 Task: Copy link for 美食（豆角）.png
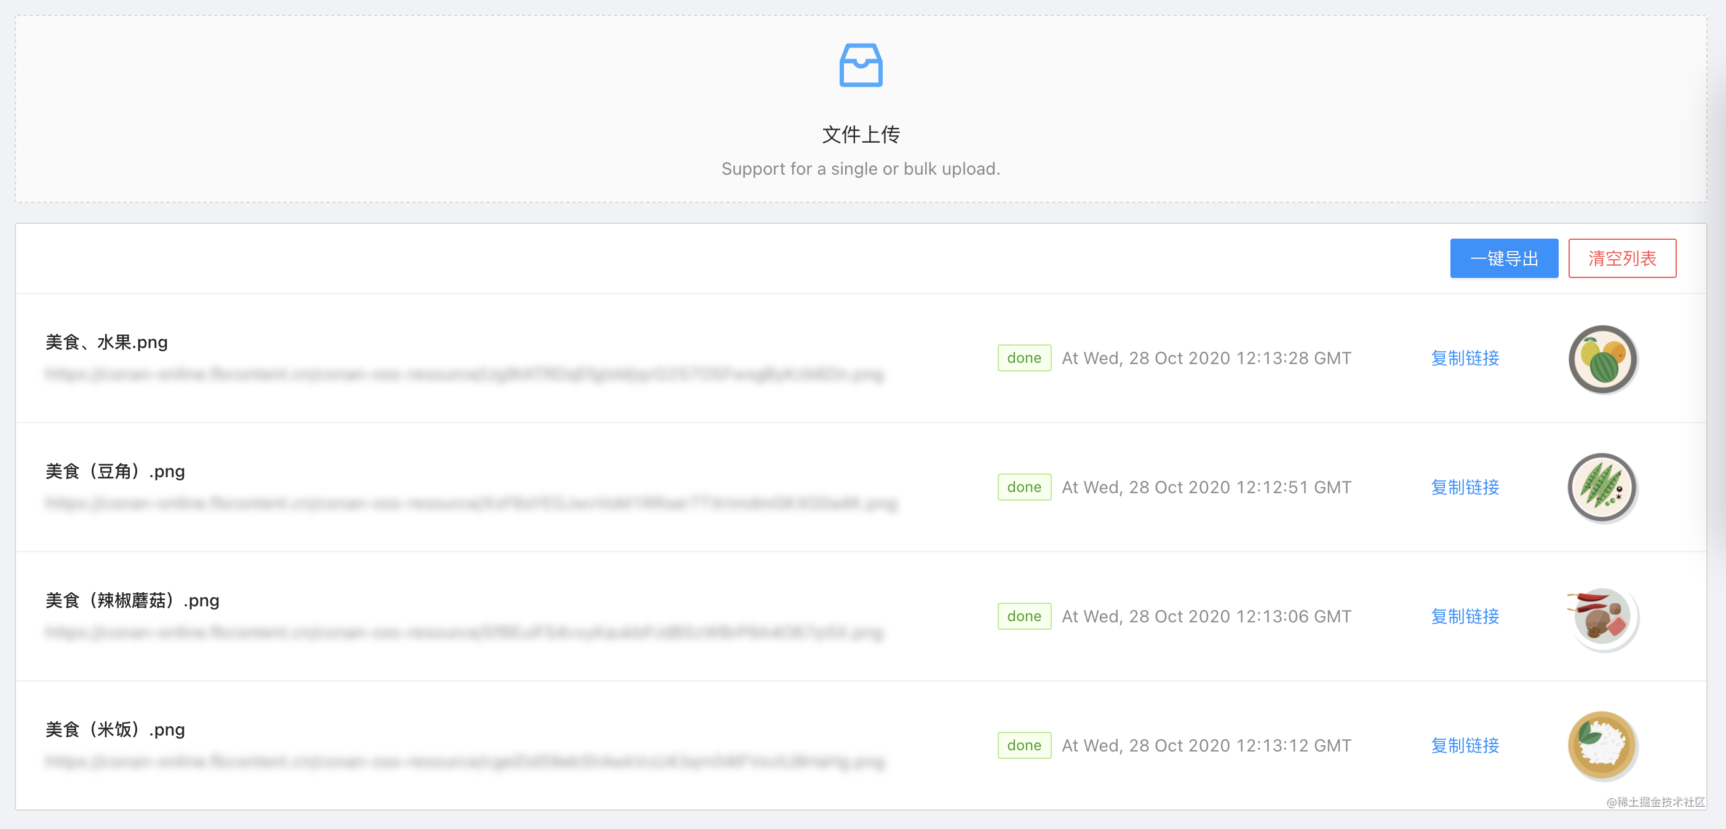click(1465, 488)
